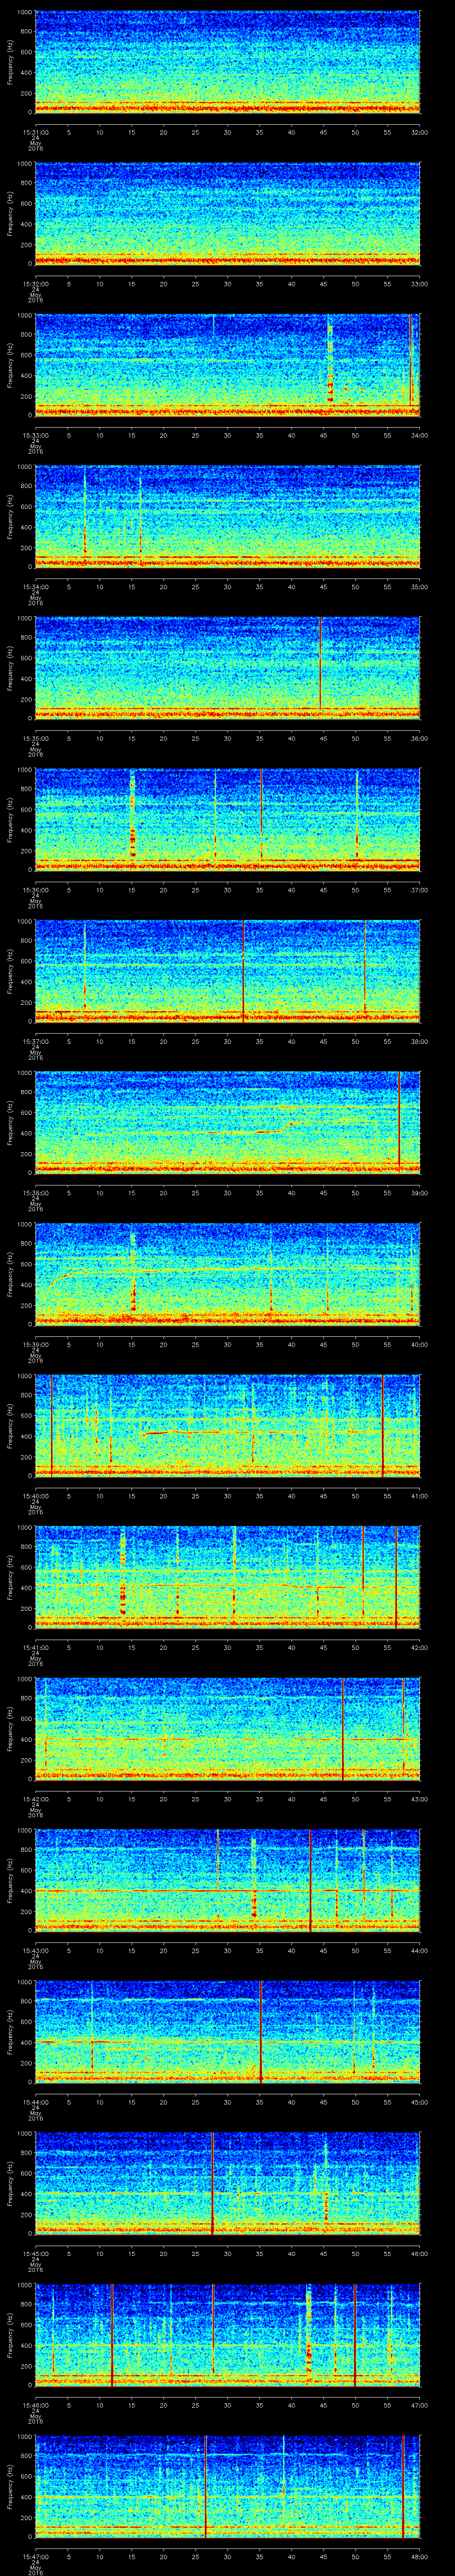Image resolution: width=455 pixels, height=2576 pixels.
Task: Click the "43:00" end-of-axis time label
Action: [x=419, y=1799]
